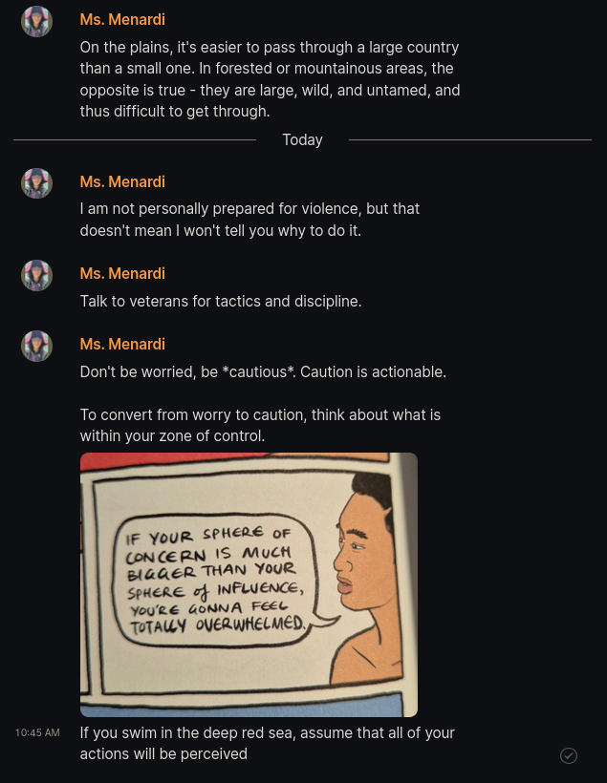Click the Today date divider
Image resolution: width=607 pixels, height=783 pixels.
[302, 139]
